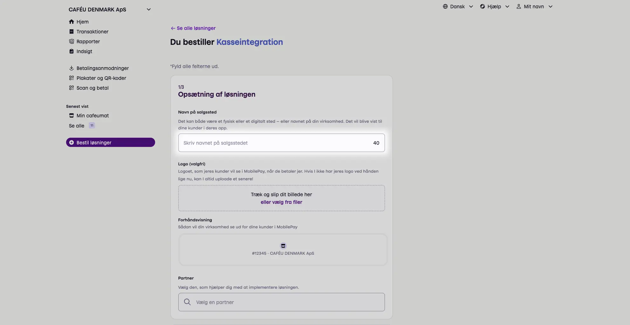Expand the CAFÉU DENMARK ApS company selector
The height and width of the screenshot is (325, 630).
pyautogui.click(x=148, y=10)
